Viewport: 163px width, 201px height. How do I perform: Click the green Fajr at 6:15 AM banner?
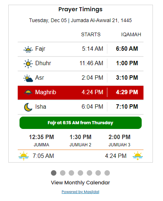click(x=81, y=123)
